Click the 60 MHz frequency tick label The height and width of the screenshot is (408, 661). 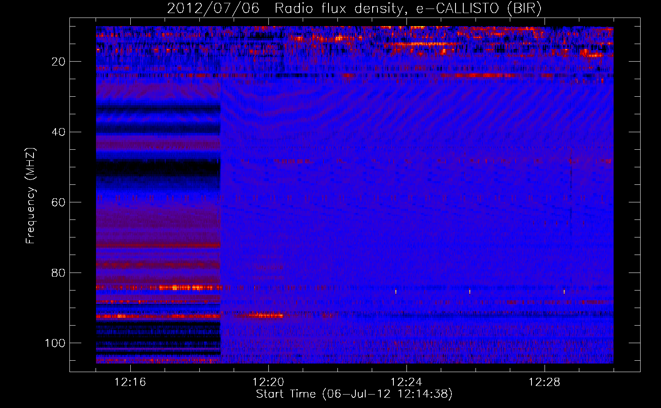58,202
